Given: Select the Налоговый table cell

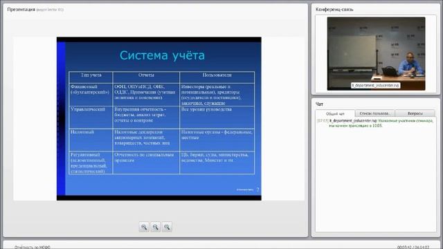Looking at the screenshot, I should (x=91, y=140).
